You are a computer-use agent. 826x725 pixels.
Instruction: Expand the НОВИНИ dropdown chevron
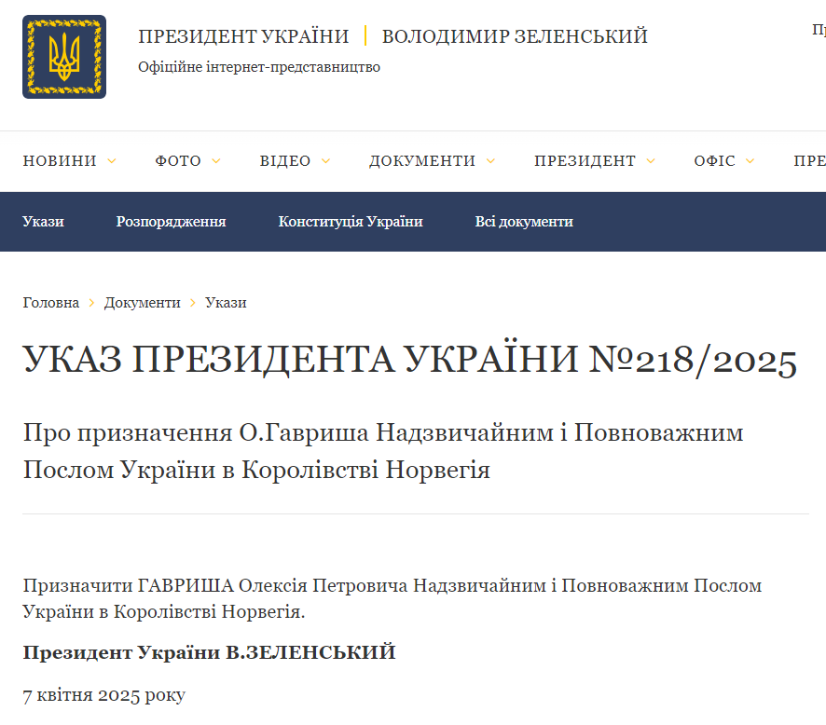(113, 161)
